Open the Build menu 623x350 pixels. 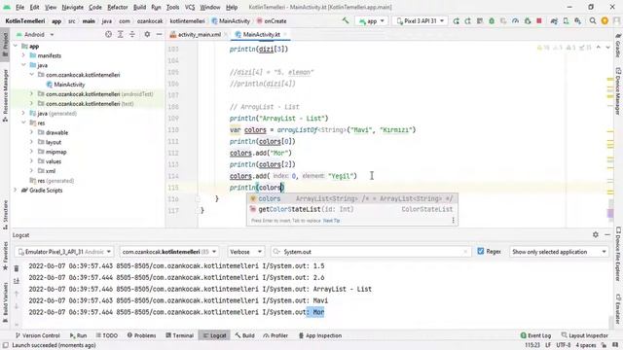(x=139, y=7)
